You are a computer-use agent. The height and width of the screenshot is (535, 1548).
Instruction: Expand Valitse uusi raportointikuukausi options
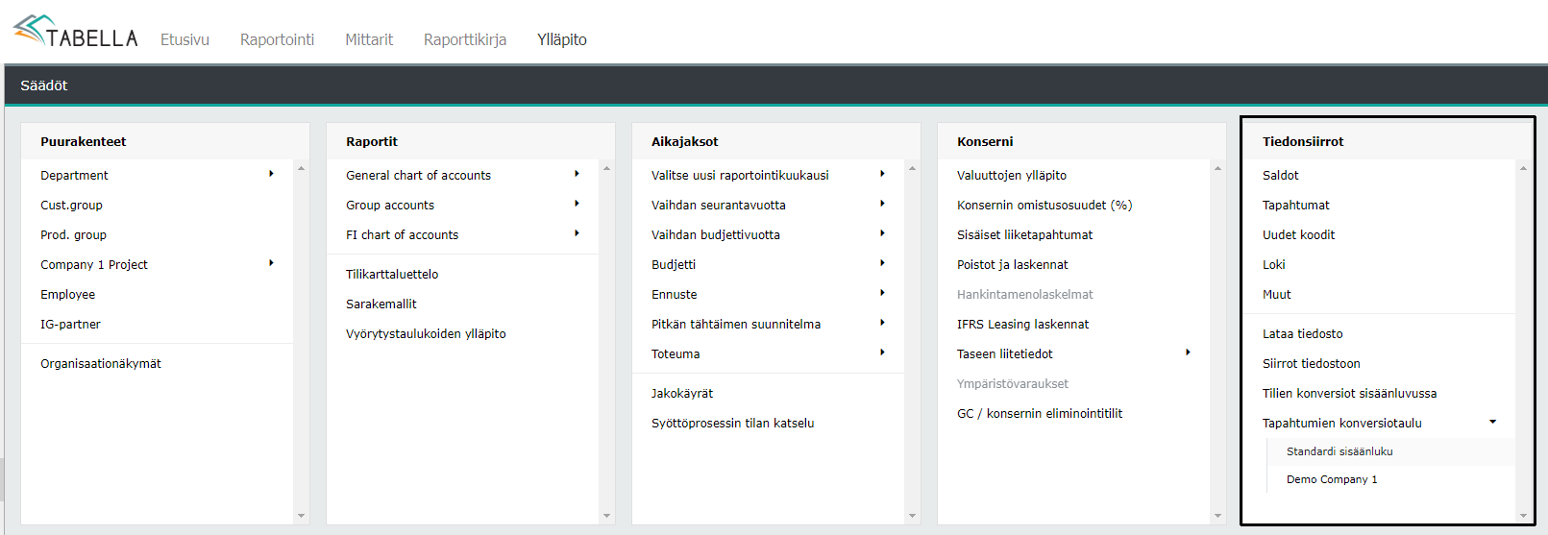coord(882,174)
